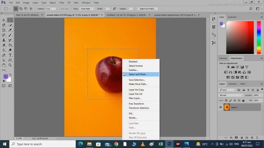The image size is (264, 148).
Task: Select the Eyedropper tool
Action: pyautogui.click(x=10, y=30)
